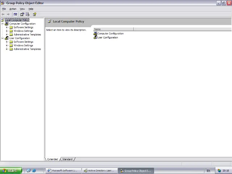Select Windows Settings label under User Configuration
This screenshot has width=232, height=174.
click(x=23, y=45)
